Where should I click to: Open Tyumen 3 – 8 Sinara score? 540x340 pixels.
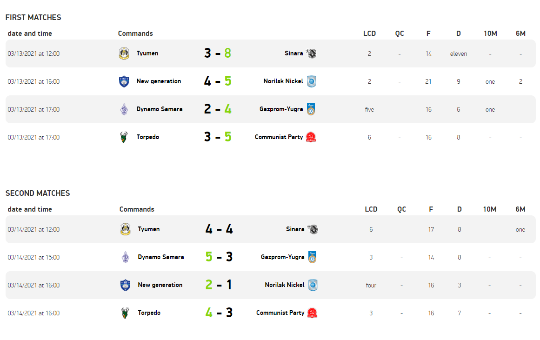click(x=218, y=53)
